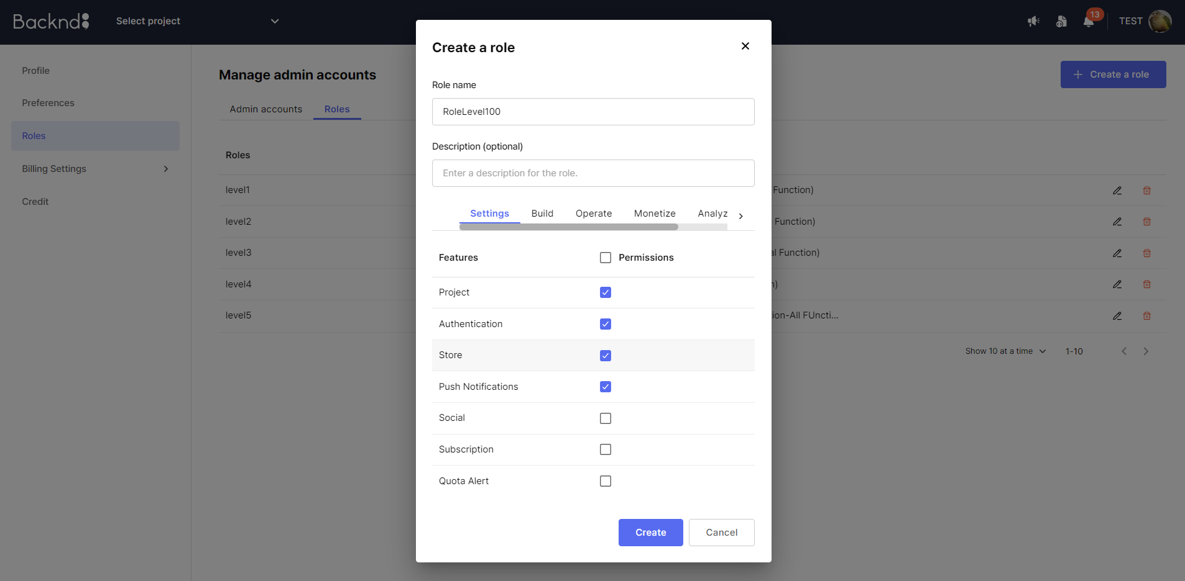Uncheck the Authentication permission checkbox

point(606,324)
